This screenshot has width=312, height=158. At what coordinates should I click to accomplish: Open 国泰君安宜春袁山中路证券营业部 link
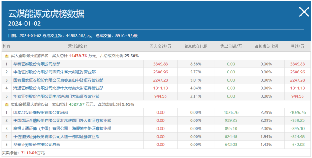pyautogui.click(x=58, y=80)
